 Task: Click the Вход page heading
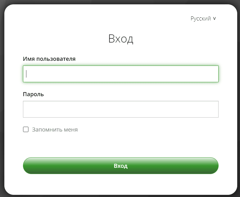[120, 39]
